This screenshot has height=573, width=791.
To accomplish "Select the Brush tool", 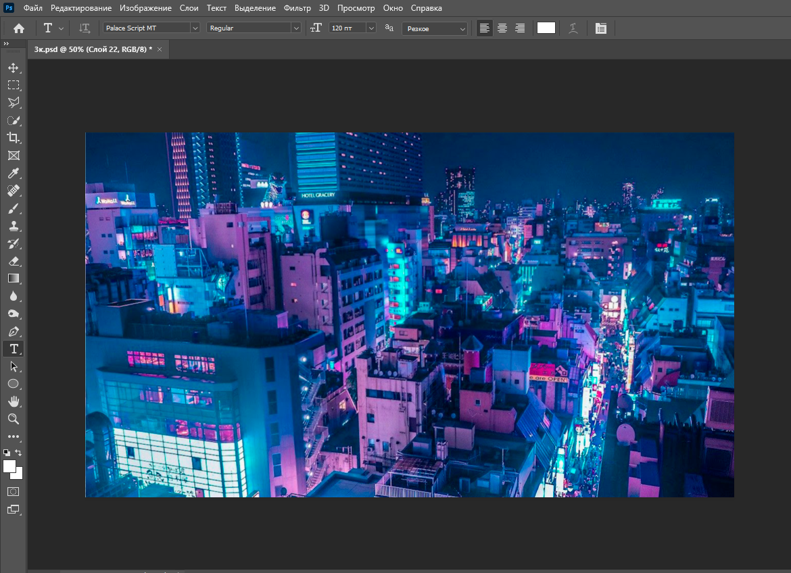I will pos(13,208).
